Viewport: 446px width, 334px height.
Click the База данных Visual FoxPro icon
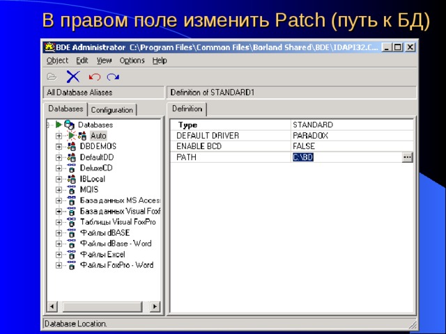(x=72, y=211)
